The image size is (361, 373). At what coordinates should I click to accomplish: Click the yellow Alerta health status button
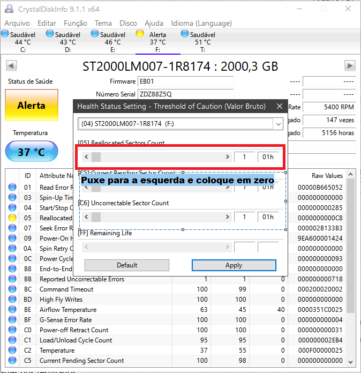click(32, 105)
